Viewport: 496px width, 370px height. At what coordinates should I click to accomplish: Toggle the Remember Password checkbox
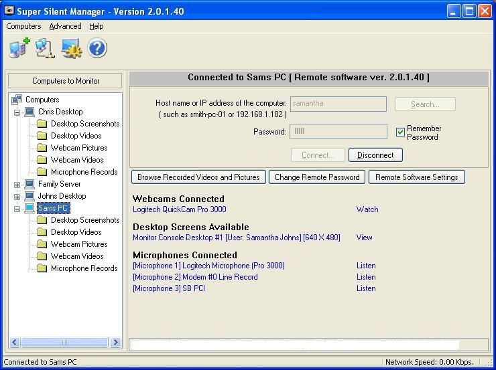tap(400, 132)
